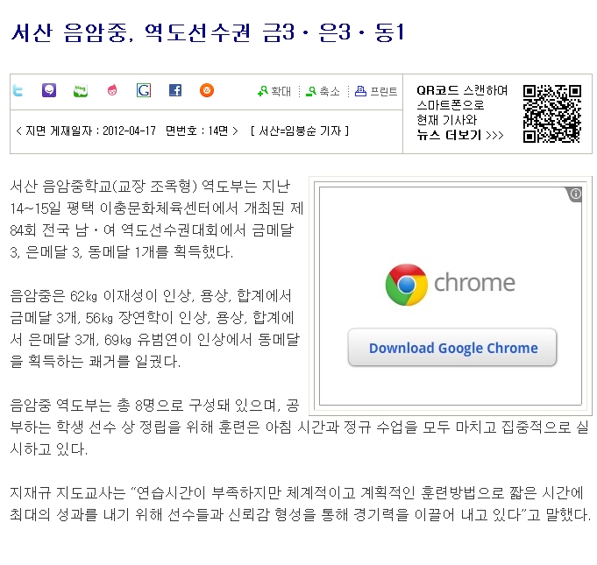Viewport: 597px width, 565px height.
Task: Open the ad info icon
Action: click(x=575, y=194)
